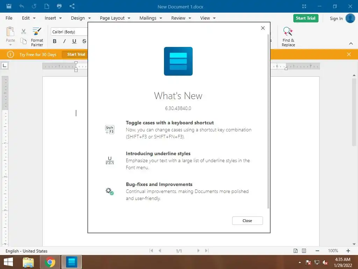The height and width of the screenshot is (269, 358).
Task: Open the Calibri (Body) font box
Action: click(x=69, y=32)
